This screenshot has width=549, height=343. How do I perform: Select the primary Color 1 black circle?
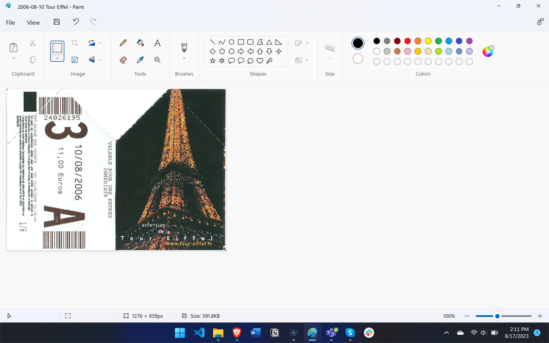(358, 43)
